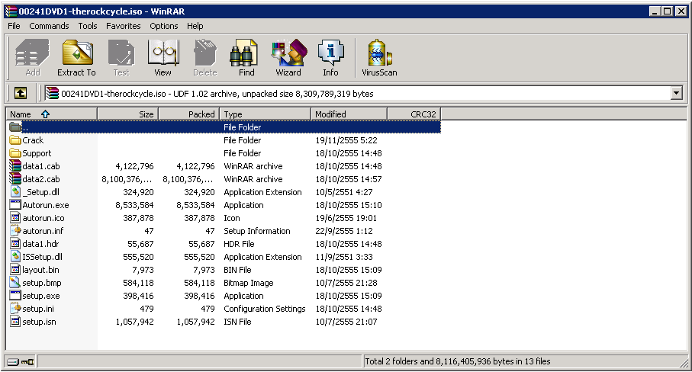Open the View file toolbar icon
The image size is (692, 372).
(163, 53)
